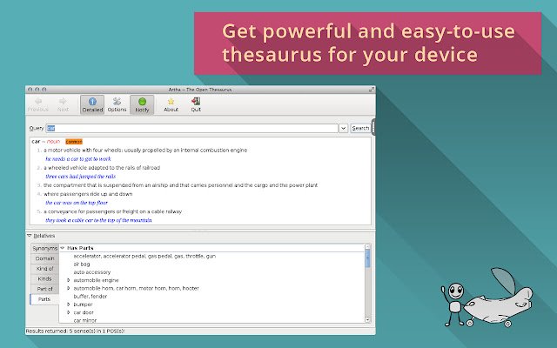Click definition 'a wheeled vehicle adapted to the rails'
Image resolution: width=557 pixels, height=348 pixels.
coord(102,168)
